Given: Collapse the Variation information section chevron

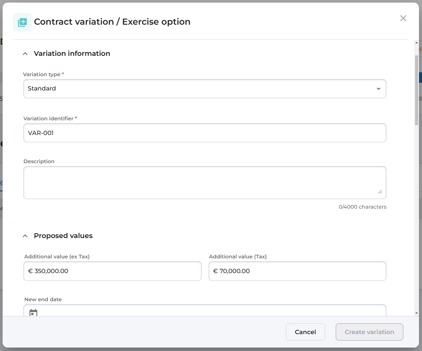Looking at the screenshot, I should (25, 54).
